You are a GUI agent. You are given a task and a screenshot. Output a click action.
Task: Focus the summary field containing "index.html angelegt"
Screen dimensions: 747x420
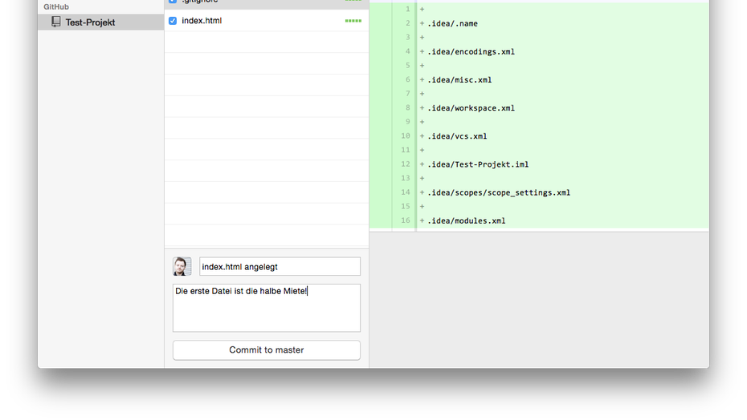[x=280, y=267]
